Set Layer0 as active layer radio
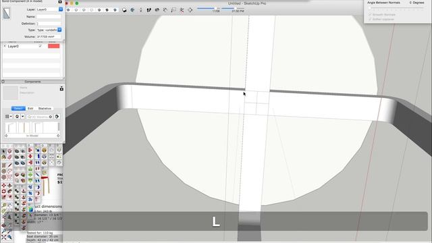Screen dimensions: 432x243 point(5,47)
